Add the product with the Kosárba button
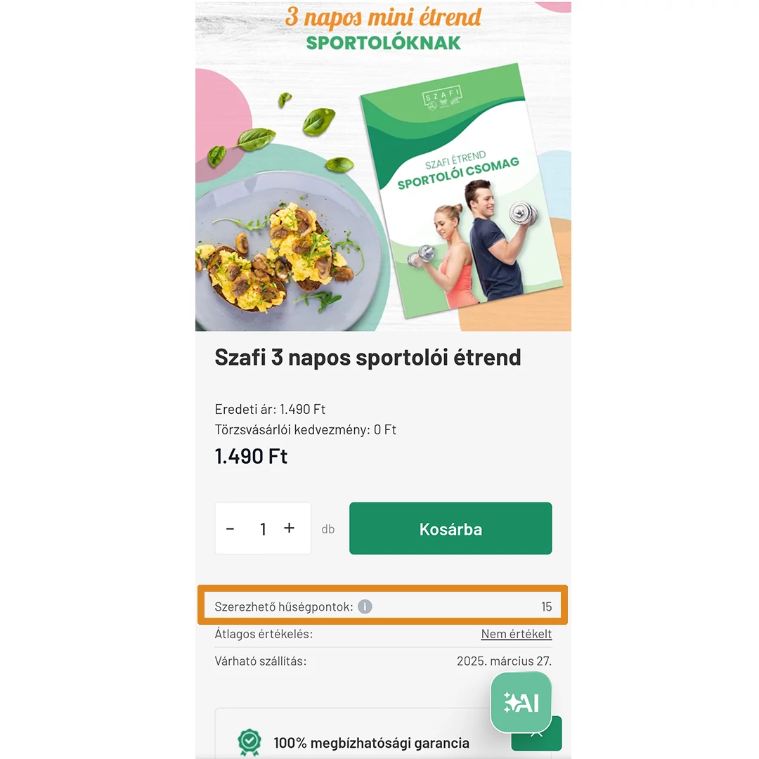This screenshot has height=759, width=759. [450, 528]
